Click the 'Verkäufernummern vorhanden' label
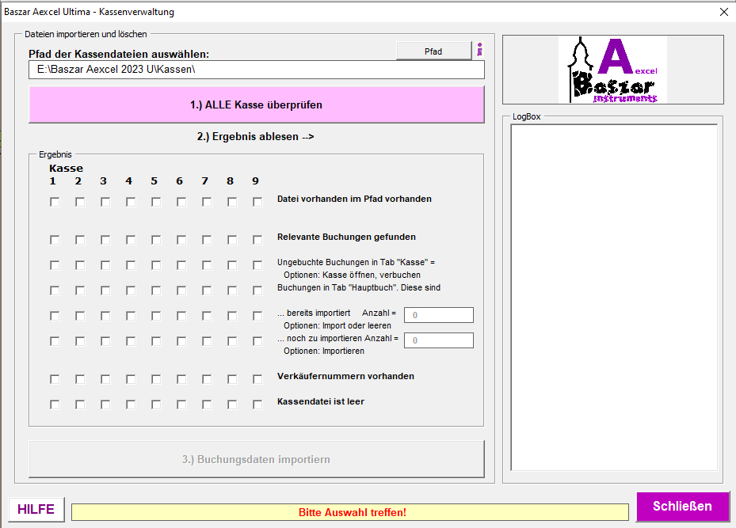 point(346,376)
